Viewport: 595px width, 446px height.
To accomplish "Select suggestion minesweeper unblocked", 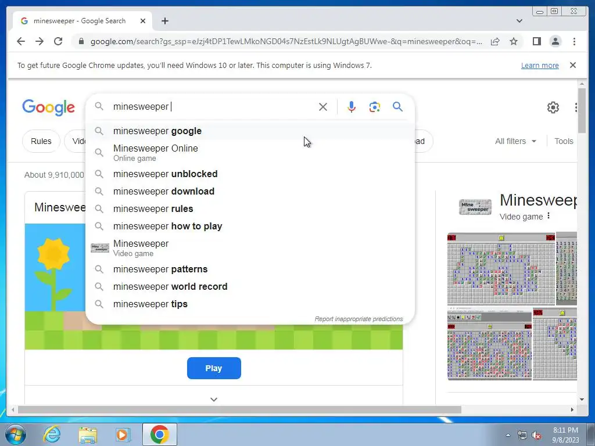I will [250, 174].
